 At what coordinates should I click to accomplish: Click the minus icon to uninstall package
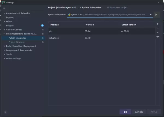157,28
